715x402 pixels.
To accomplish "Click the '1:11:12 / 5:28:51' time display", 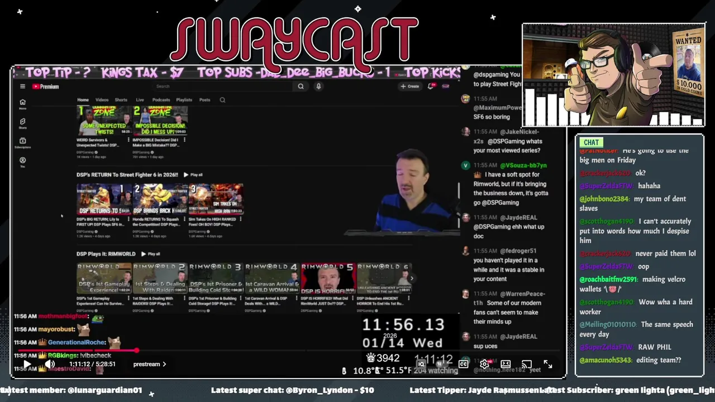I will point(92,364).
